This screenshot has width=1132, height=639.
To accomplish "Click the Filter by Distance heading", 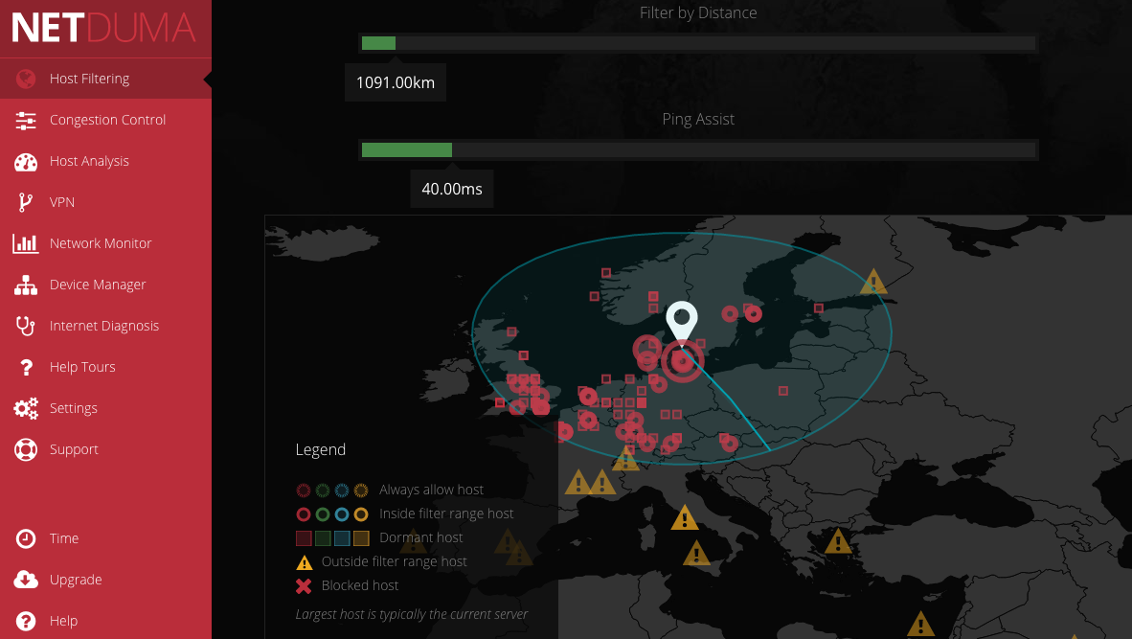I will click(x=698, y=13).
